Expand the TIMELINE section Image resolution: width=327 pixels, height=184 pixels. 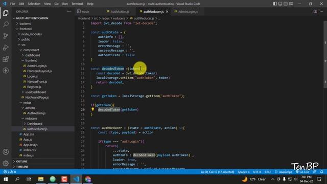(x=22, y=167)
